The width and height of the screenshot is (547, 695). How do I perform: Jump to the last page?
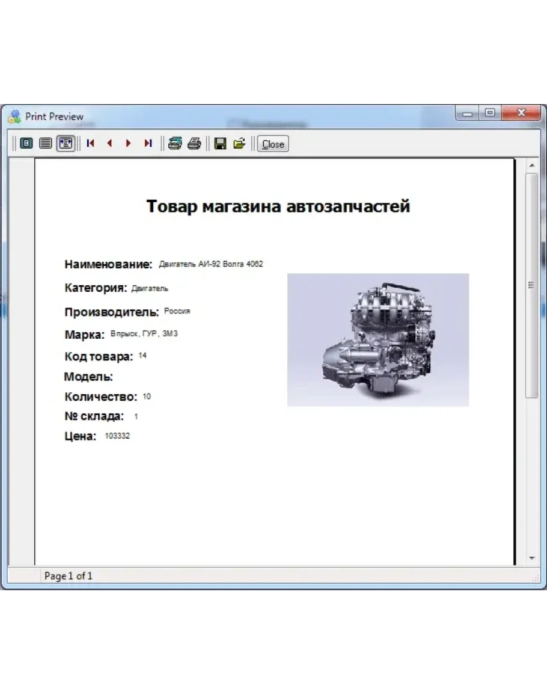(147, 144)
